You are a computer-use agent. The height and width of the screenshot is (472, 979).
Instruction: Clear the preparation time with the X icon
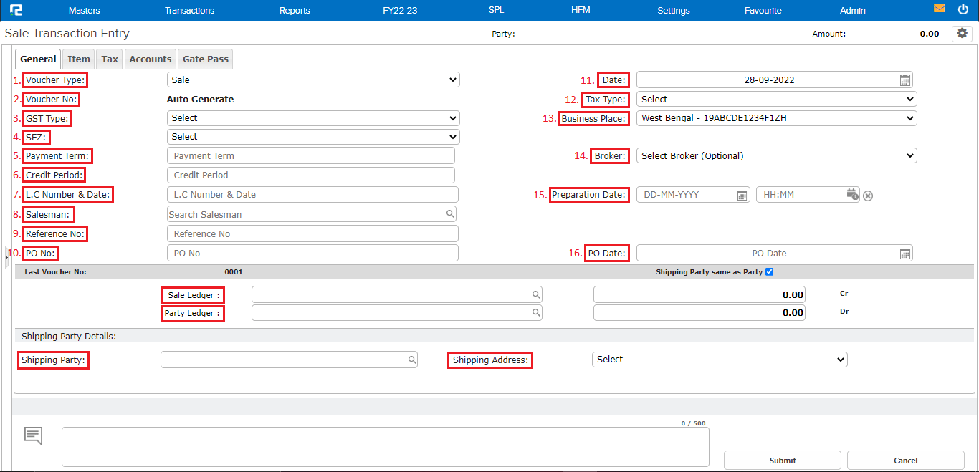(x=868, y=195)
